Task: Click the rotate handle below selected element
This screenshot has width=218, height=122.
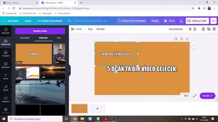Action: pos(116,72)
